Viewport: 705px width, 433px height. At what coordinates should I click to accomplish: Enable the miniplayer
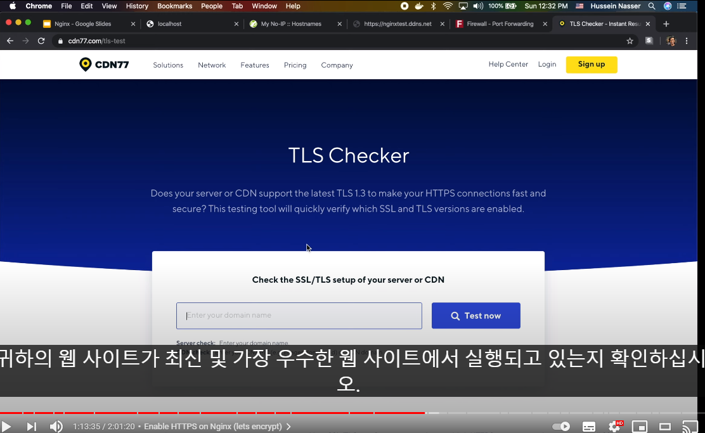(639, 426)
